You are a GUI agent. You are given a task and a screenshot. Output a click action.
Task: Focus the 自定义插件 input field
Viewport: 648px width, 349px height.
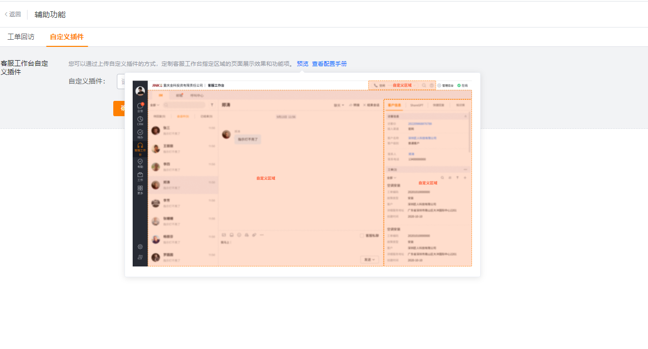121,82
